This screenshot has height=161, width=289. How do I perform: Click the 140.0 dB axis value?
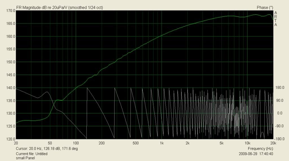[11, 88]
